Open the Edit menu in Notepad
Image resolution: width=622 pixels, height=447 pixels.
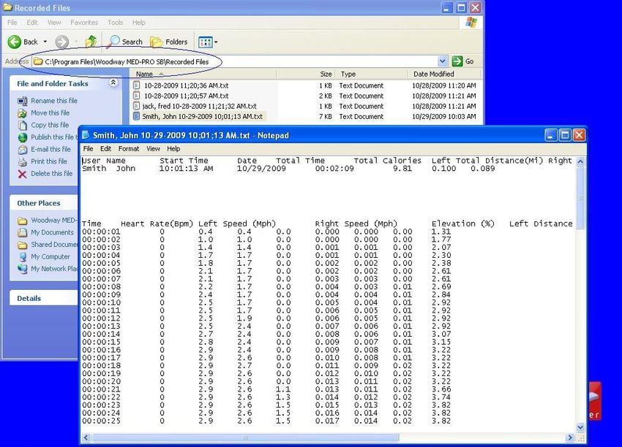tap(105, 148)
